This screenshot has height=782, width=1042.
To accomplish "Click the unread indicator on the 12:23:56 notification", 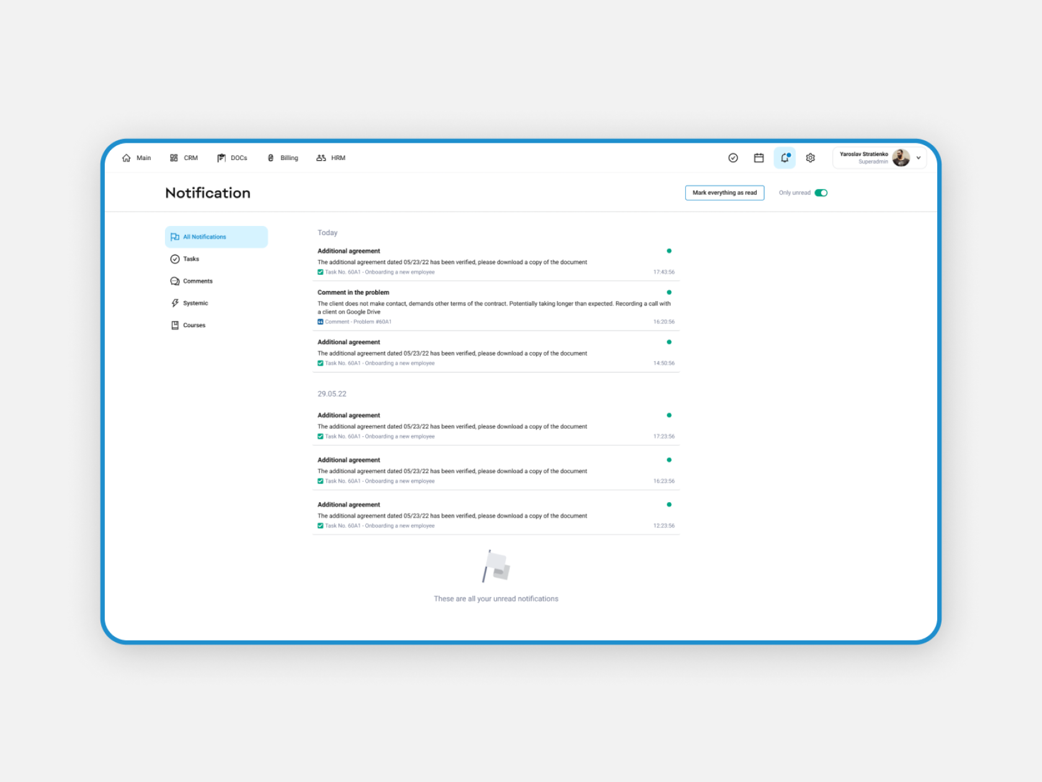I will (669, 504).
